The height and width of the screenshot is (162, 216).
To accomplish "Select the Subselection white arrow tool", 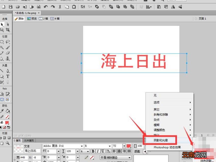I will [x=8, y=24].
